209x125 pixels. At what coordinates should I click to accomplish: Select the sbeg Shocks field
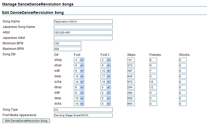tap(183, 60)
